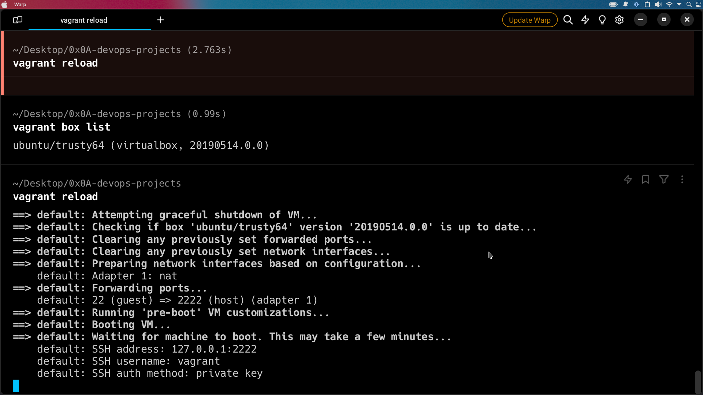Open Control Center toggles in the menu bar

[x=699, y=4]
